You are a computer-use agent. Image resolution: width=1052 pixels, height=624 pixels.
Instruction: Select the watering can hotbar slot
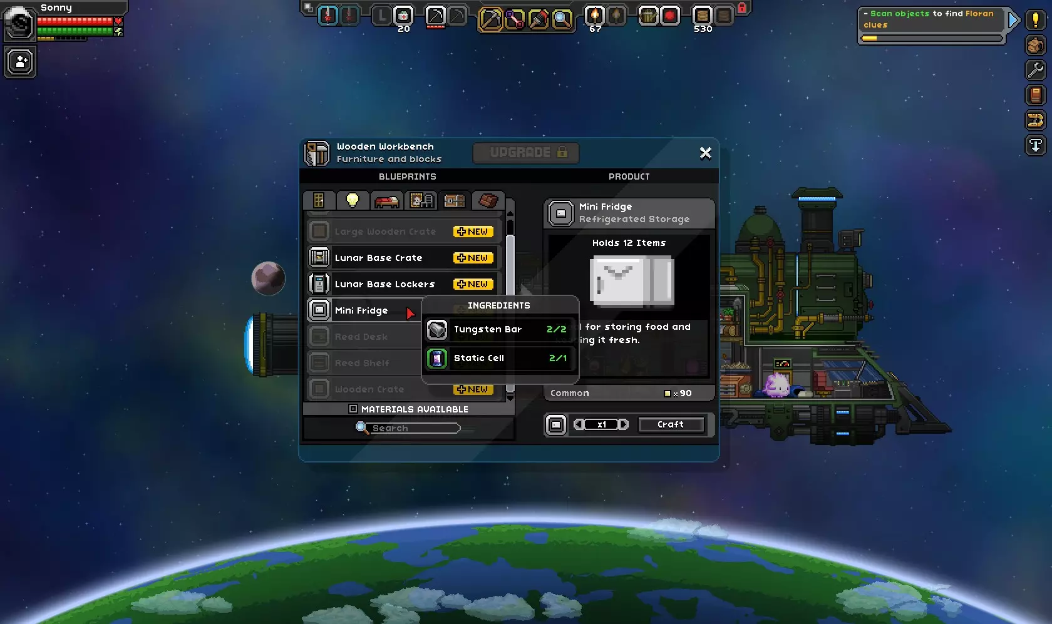pos(648,15)
